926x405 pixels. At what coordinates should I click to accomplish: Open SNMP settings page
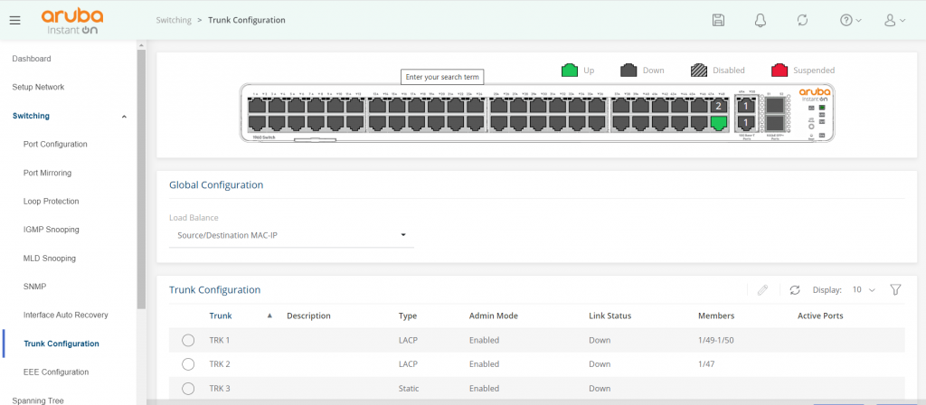click(35, 287)
